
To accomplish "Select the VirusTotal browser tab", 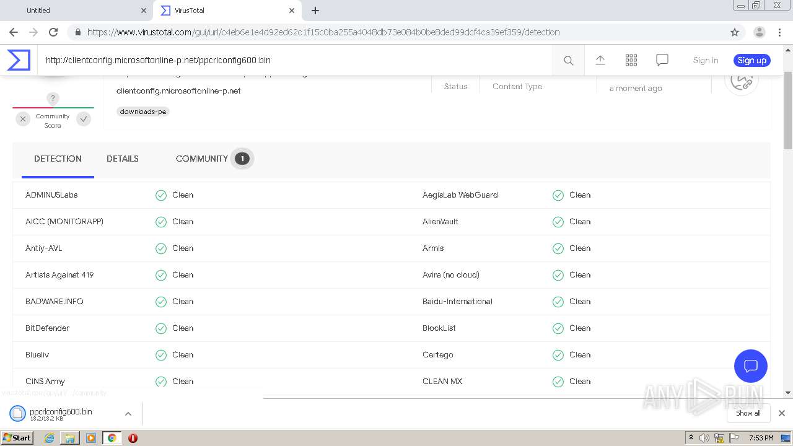I will [x=227, y=11].
